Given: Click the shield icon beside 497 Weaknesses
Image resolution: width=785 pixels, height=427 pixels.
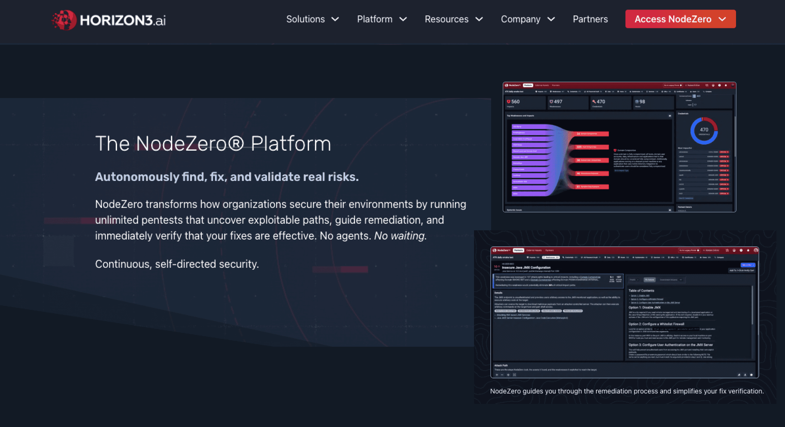Looking at the screenshot, I should pyautogui.click(x=551, y=102).
